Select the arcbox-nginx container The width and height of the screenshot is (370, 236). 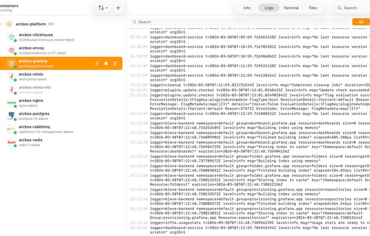click(x=61, y=102)
